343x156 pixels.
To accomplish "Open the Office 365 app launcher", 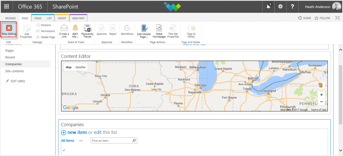I will coord(7,7).
